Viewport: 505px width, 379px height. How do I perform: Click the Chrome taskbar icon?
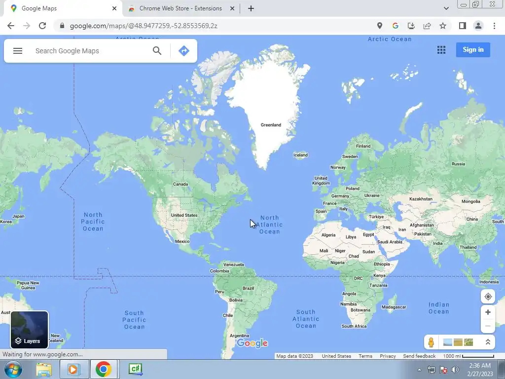pos(103,369)
